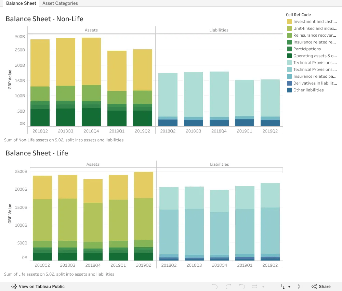Click Non-Life Liabilities column header
Viewport: 342px width, 291px height.
(x=219, y=30)
